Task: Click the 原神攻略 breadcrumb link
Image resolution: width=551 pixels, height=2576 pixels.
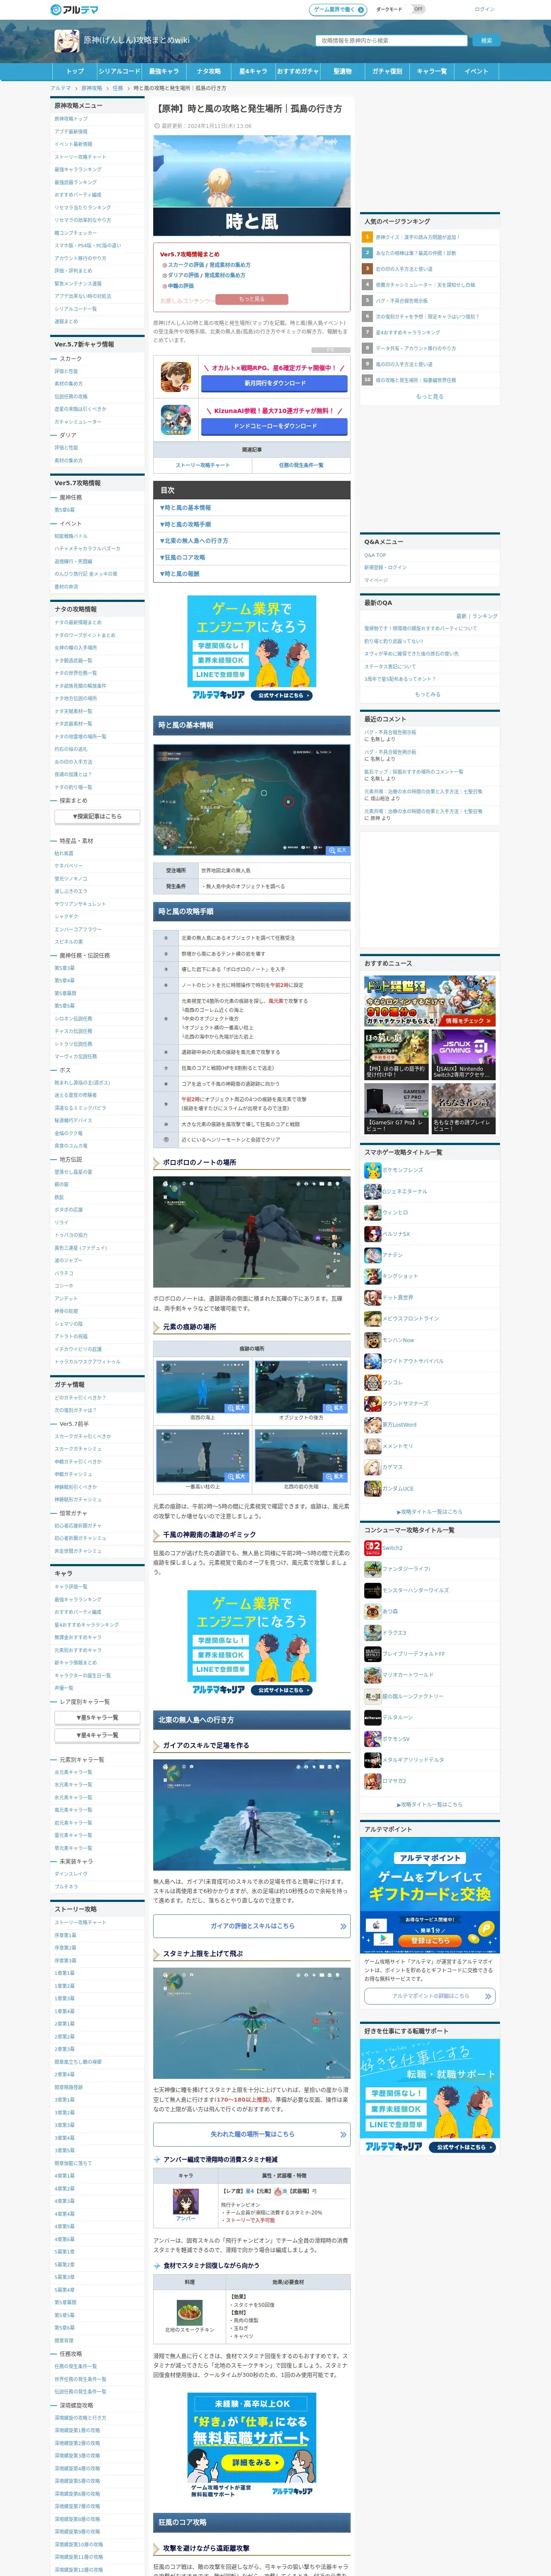Action: pos(92,88)
